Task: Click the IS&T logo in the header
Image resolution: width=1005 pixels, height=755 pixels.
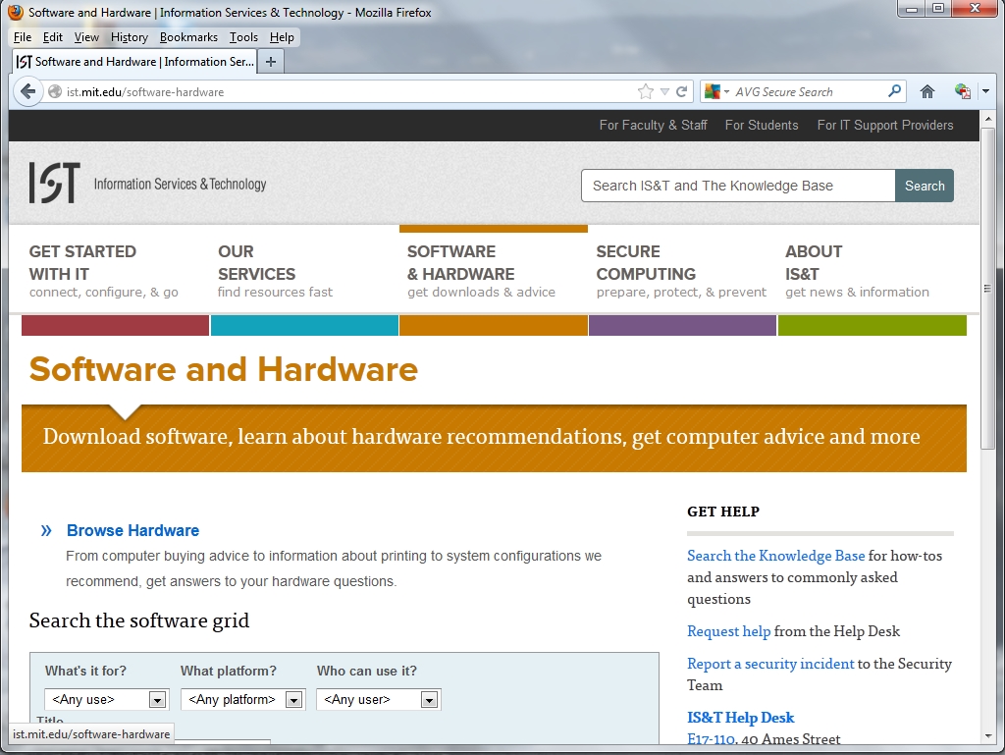Action: click(54, 184)
